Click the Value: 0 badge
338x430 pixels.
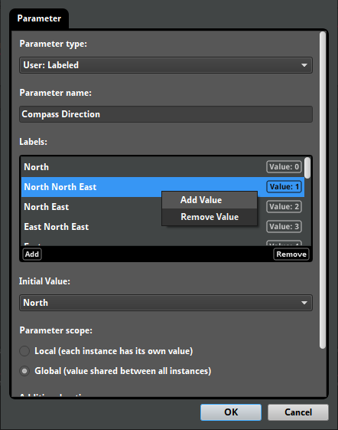click(x=284, y=167)
